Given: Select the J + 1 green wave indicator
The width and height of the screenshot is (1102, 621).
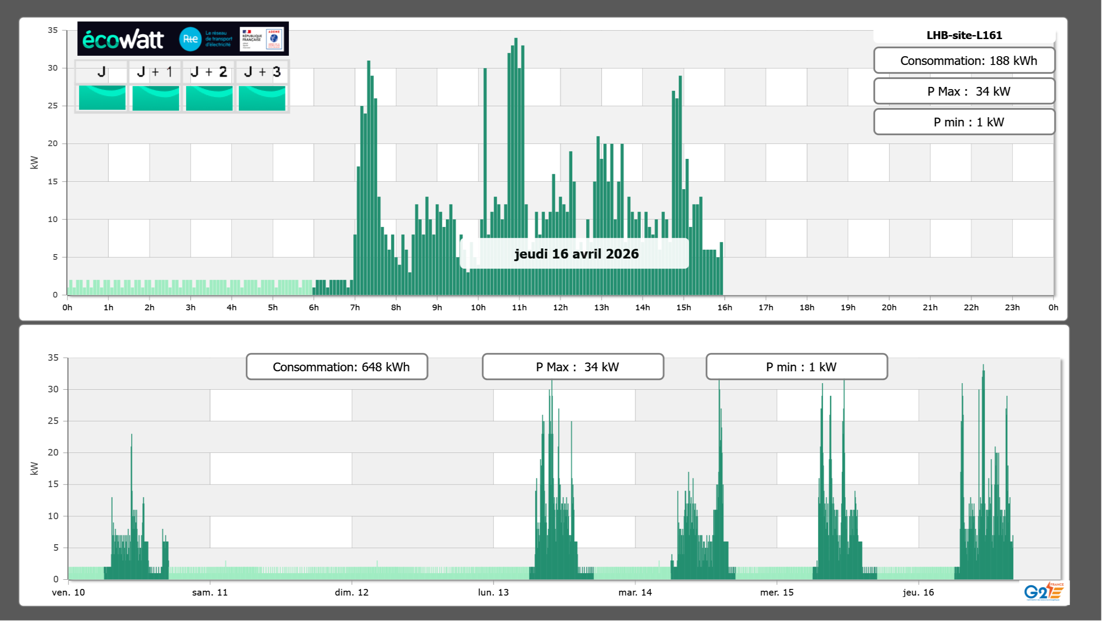Looking at the screenshot, I should (x=155, y=97).
